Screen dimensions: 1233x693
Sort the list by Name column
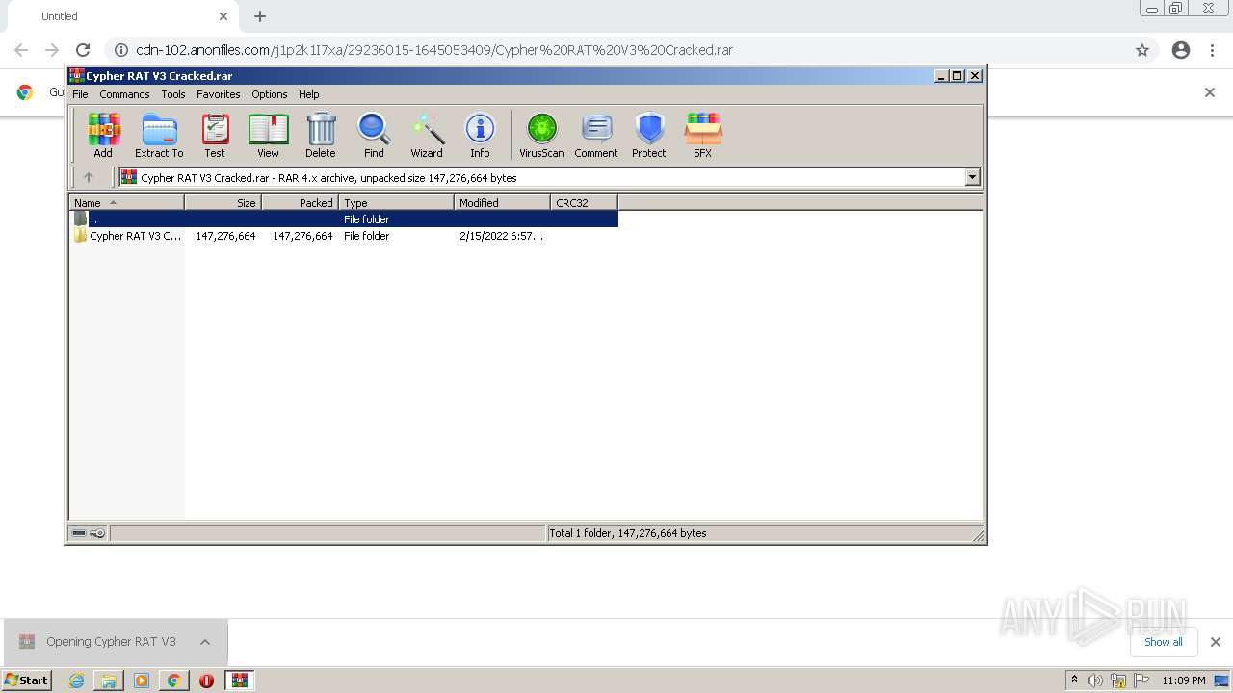pyautogui.click(x=126, y=203)
